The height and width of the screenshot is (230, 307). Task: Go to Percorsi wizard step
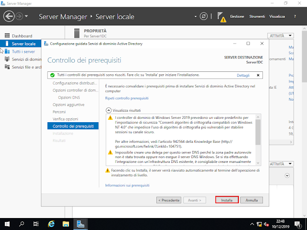(x=59, y=112)
